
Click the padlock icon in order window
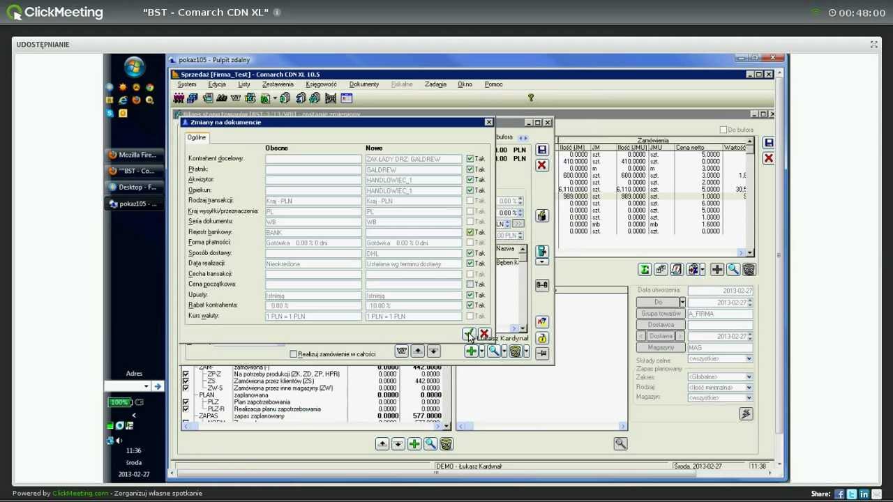(x=541, y=338)
